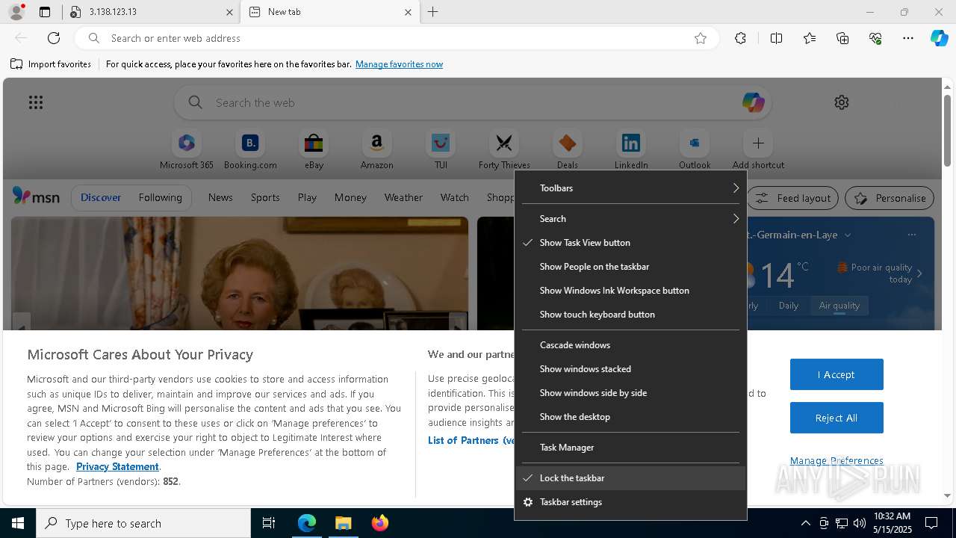Open the Extensions puzzle icon
This screenshot has width=956, height=538.
pyautogui.click(x=740, y=38)
